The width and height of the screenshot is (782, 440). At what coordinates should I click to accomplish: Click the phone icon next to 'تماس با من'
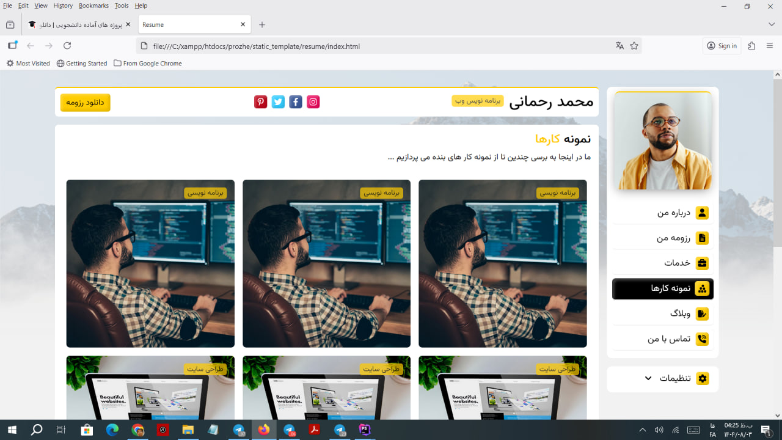click(x=703, y=339)
